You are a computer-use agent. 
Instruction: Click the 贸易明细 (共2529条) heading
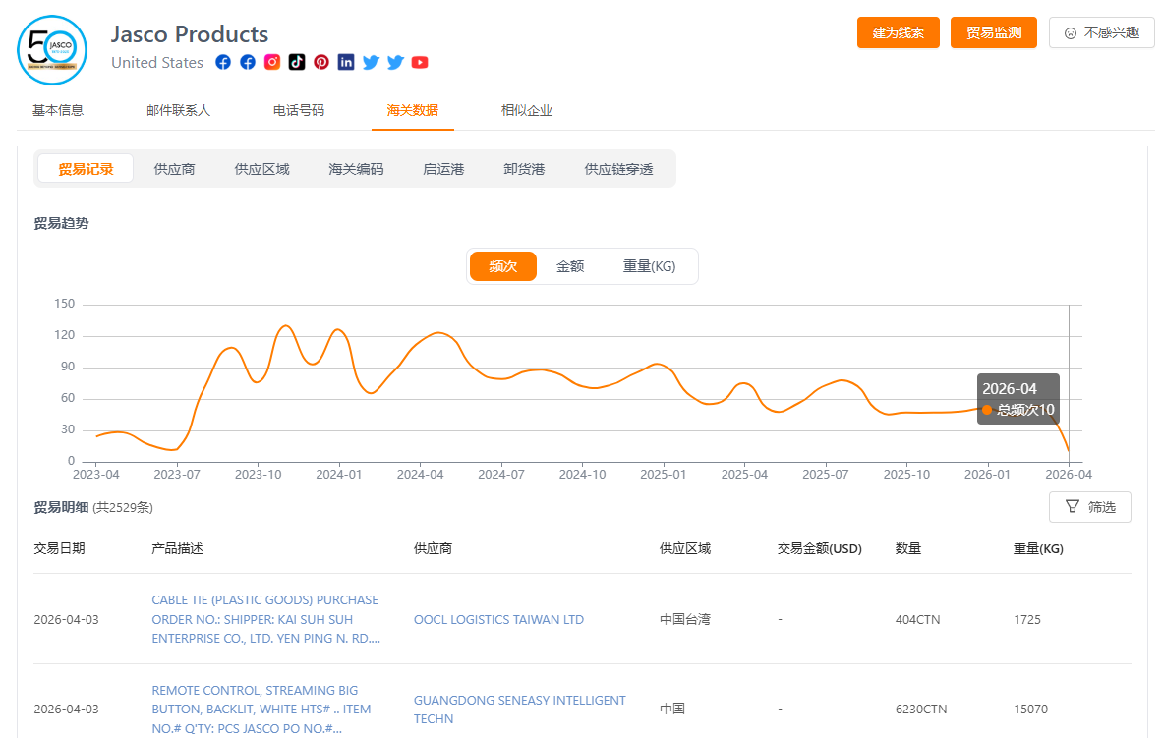coord(93,508)
